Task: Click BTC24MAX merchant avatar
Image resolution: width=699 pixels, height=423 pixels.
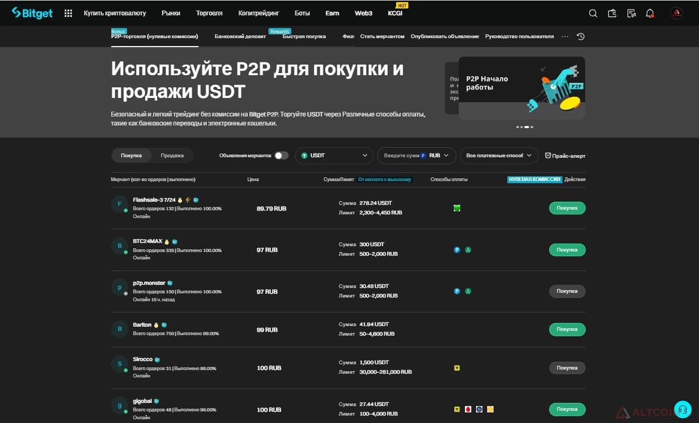Action: point(120,246)
